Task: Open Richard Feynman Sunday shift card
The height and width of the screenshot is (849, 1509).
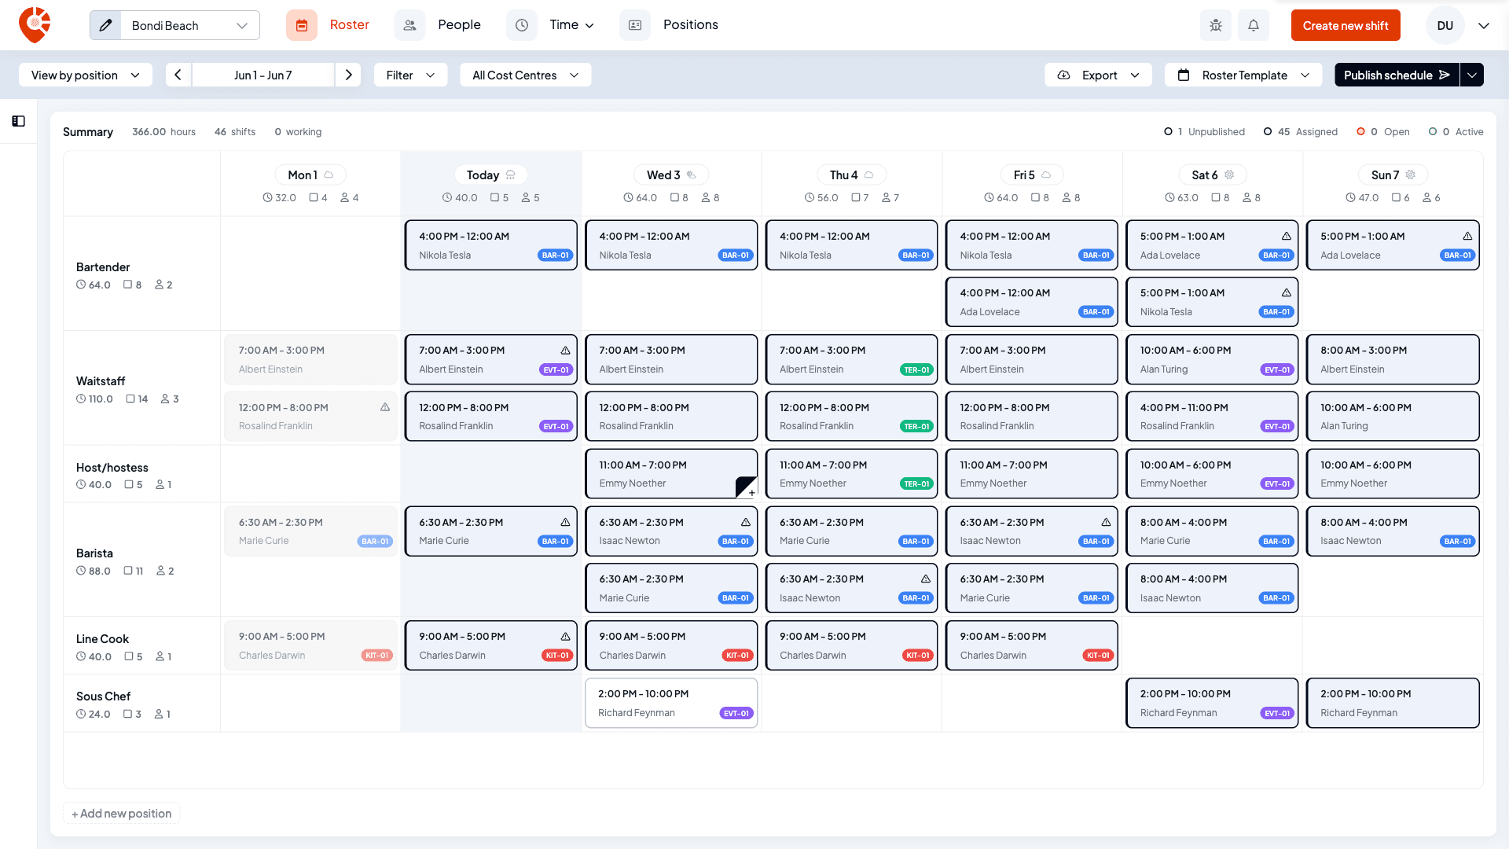Action: point(1393,703)
